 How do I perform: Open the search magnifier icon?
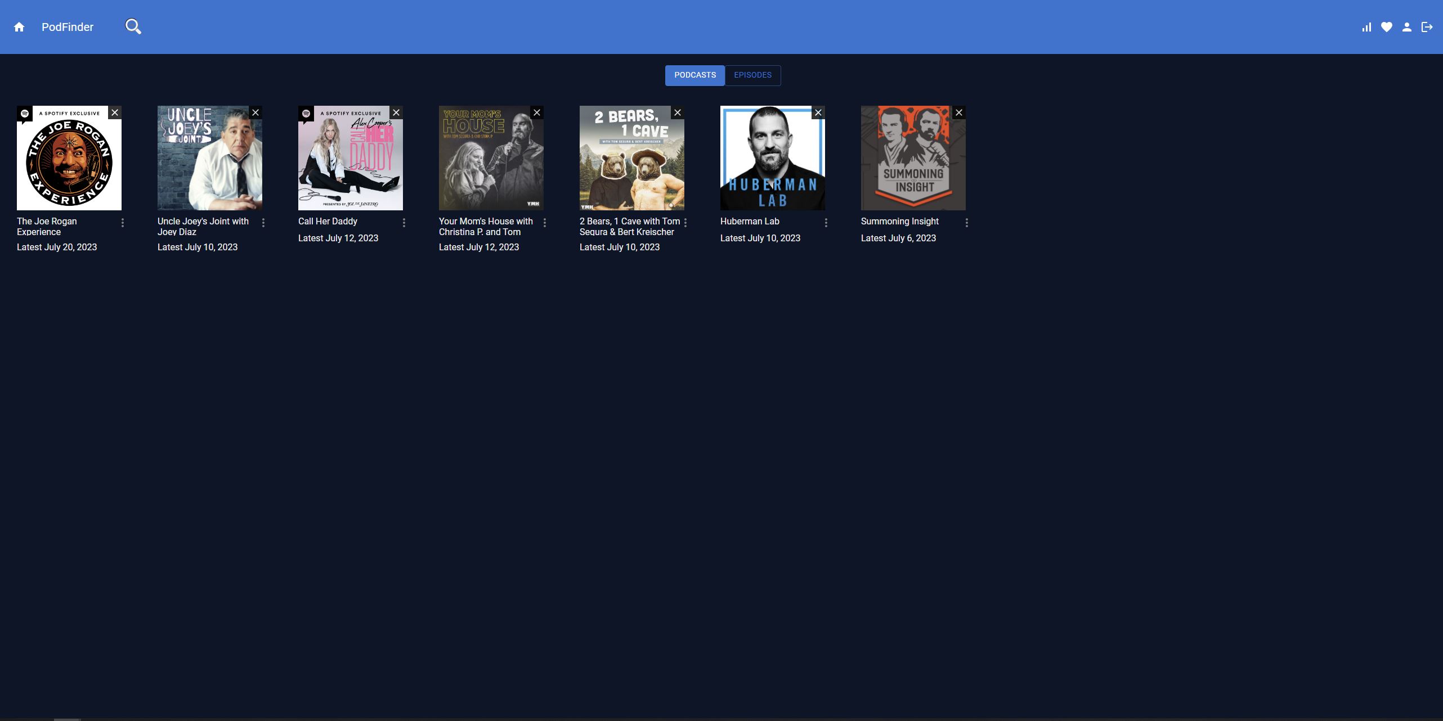pyautogui.click(x=133, y=26)
